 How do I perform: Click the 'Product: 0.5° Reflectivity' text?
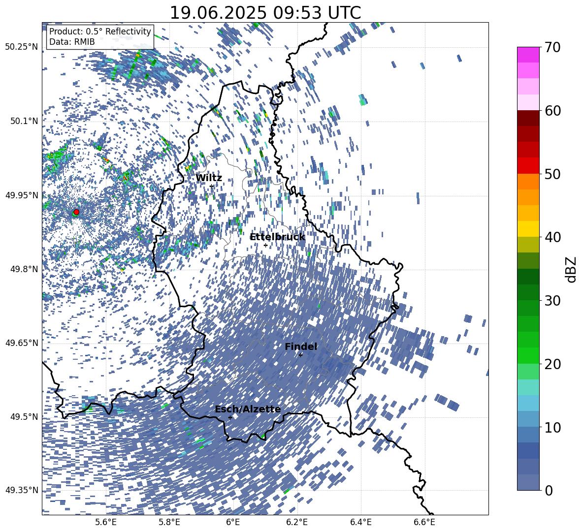(100, 31)
